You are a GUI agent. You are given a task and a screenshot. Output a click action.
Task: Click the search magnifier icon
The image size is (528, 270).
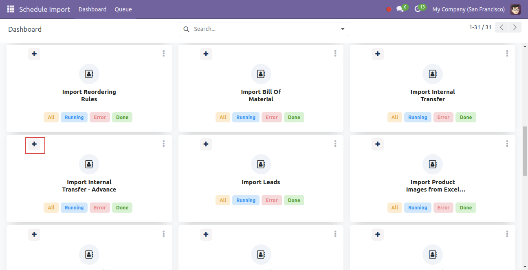click(x=186, y=29)
